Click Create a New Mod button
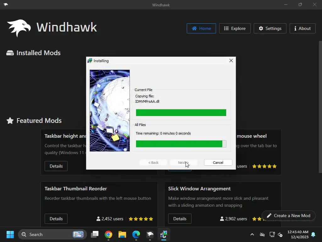 [x=289, y=216]
